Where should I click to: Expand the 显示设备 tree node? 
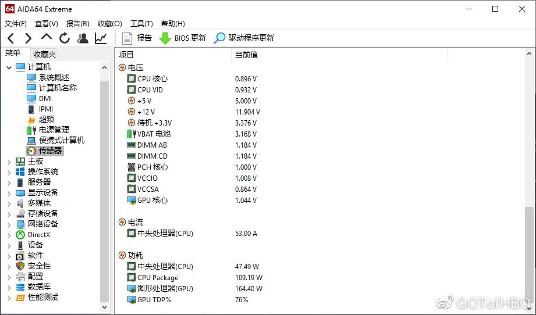pyautogui.click(x=9, y=194)
